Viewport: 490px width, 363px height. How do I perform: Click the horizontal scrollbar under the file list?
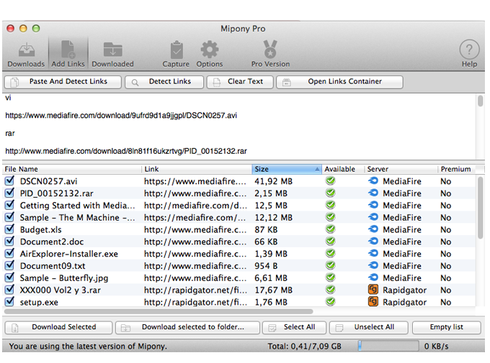[x=159, y=311]
